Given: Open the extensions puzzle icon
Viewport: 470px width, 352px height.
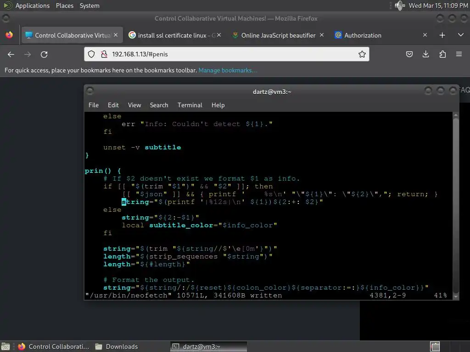Looking at the screenshot, I should (442, 54).
